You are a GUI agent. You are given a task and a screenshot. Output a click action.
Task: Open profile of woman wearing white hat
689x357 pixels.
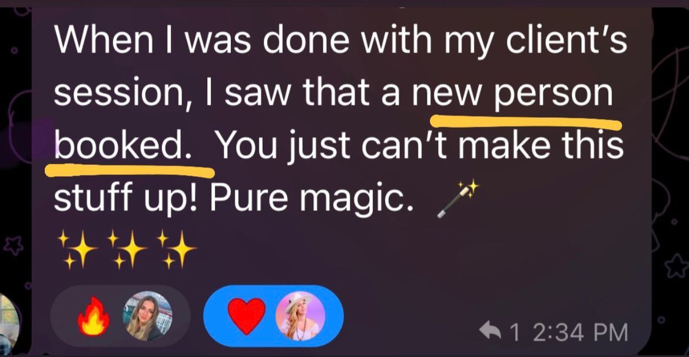(x=300, y=316)
